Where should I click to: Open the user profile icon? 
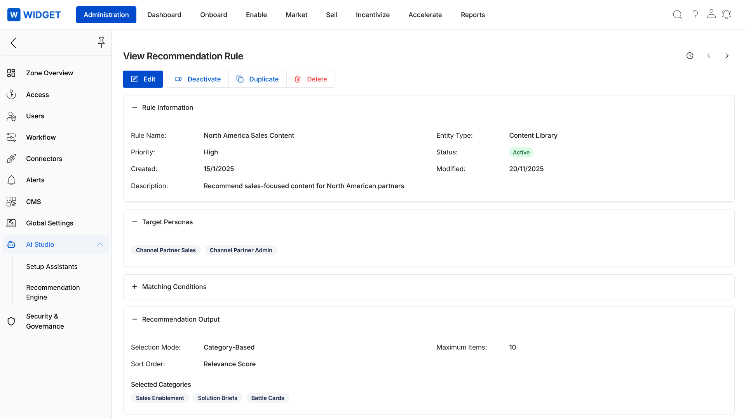click(711, 14)
